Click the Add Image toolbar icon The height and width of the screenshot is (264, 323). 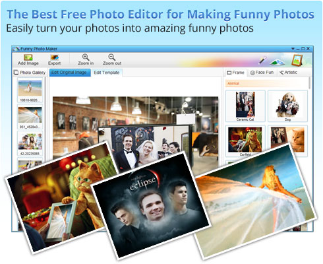tap(28, 57)
